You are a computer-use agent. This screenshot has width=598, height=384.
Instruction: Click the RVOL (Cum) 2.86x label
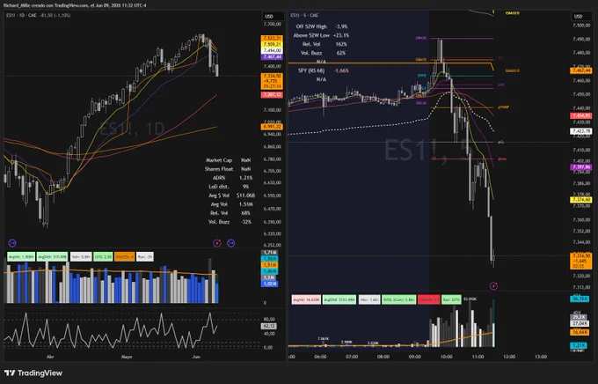pyautogui.click(x=399, y=299)
